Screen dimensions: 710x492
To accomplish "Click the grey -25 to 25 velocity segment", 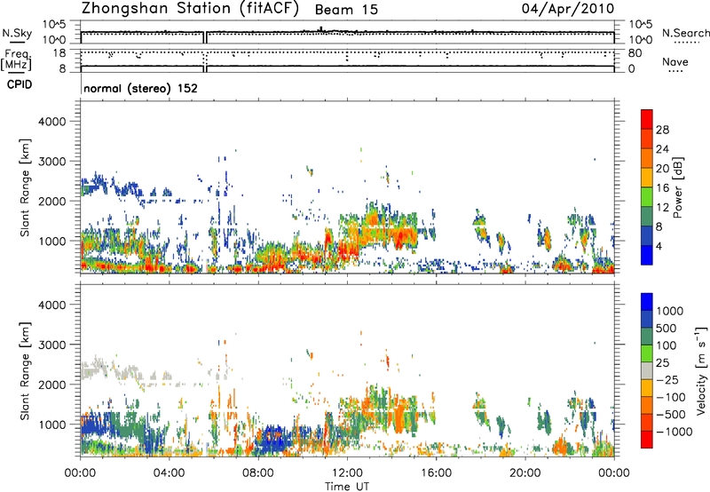I will (647, 371).
